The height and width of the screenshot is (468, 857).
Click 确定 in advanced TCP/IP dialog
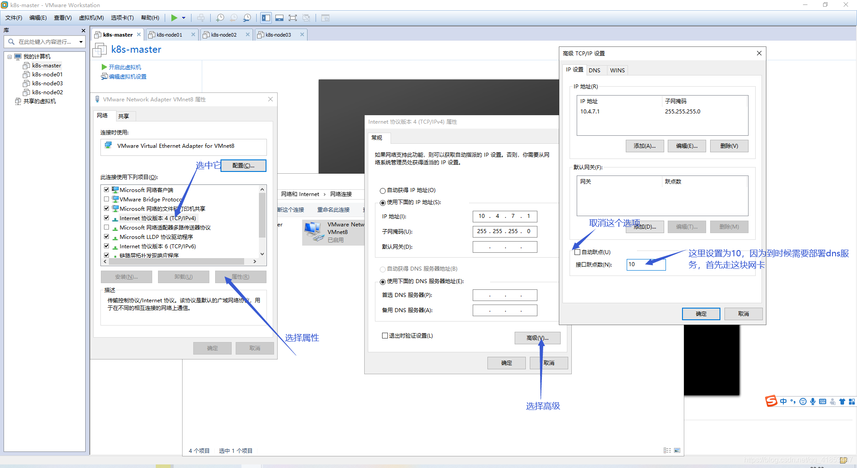coord(701,314)
